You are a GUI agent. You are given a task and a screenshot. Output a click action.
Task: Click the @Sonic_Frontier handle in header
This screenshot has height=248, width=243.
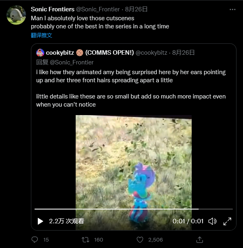point(98,9)
